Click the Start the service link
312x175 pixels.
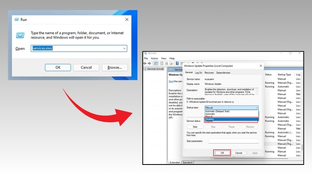pyautogui.click(x=171, y=81)
